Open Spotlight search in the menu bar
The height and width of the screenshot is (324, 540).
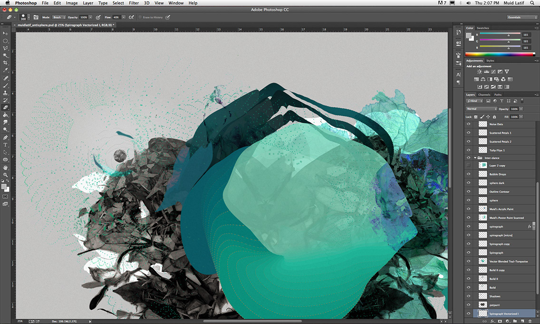click(x=532, y=3)
